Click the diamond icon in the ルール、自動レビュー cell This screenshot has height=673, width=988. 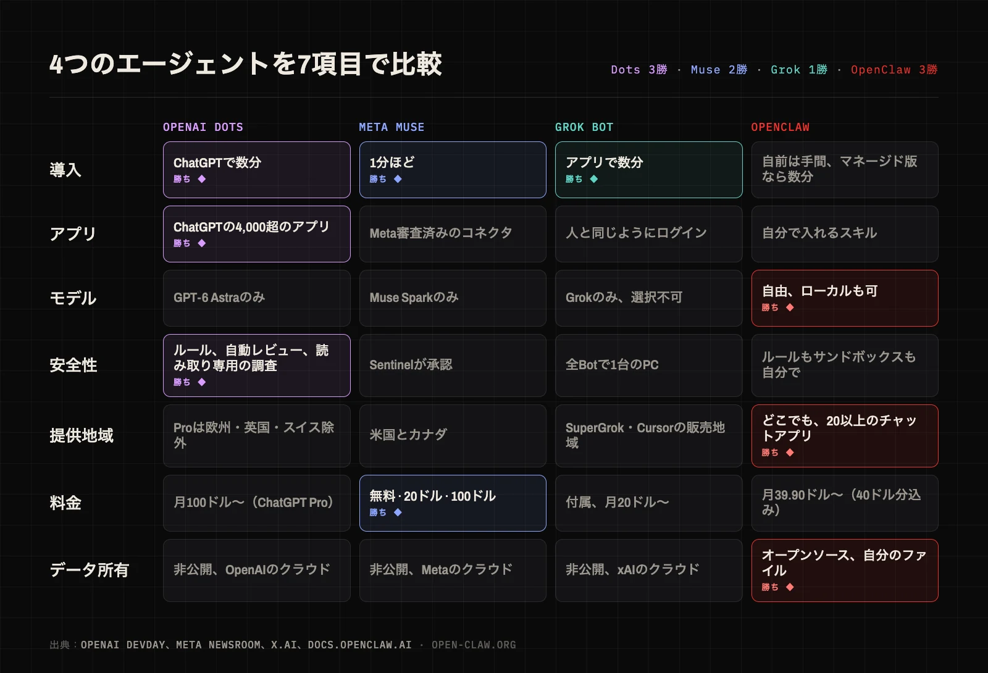pos(202,382)
